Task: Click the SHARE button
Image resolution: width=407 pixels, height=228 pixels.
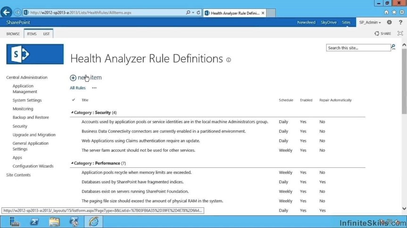Action: [382, 33]
